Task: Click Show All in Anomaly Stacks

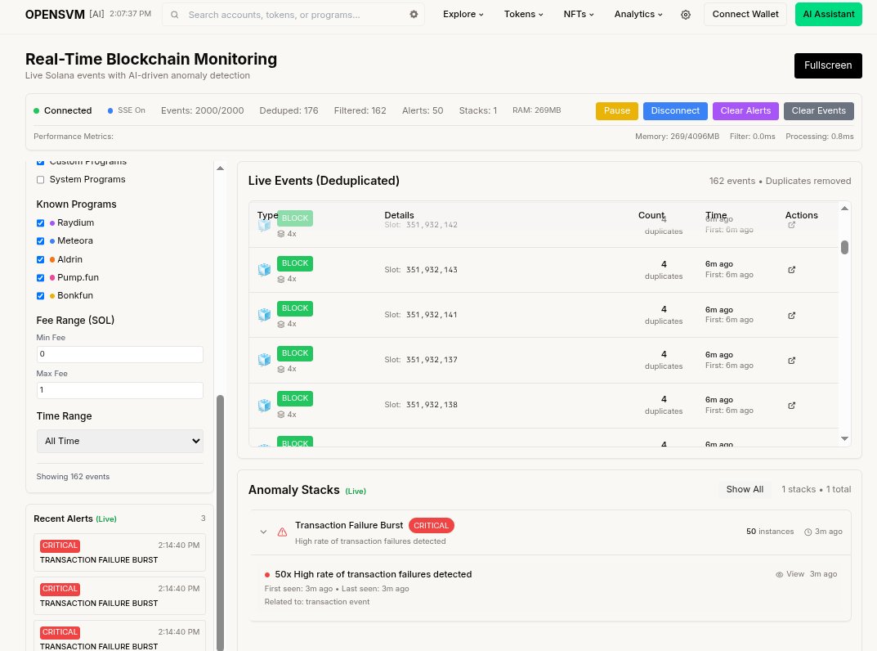Action: (745, 488)
